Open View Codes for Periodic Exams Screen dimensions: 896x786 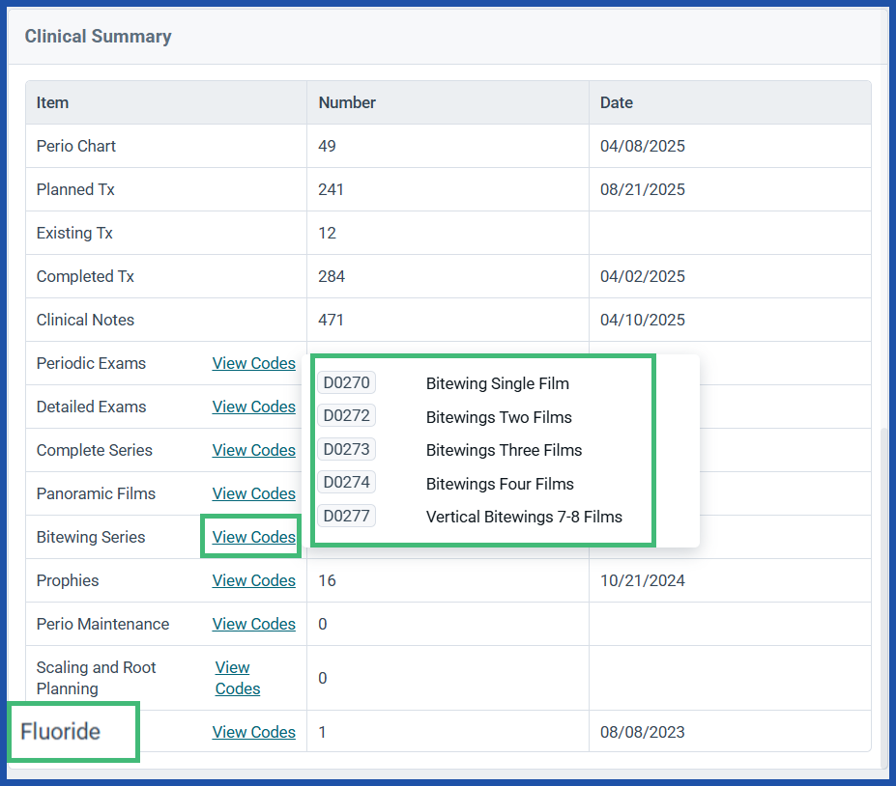253,363
